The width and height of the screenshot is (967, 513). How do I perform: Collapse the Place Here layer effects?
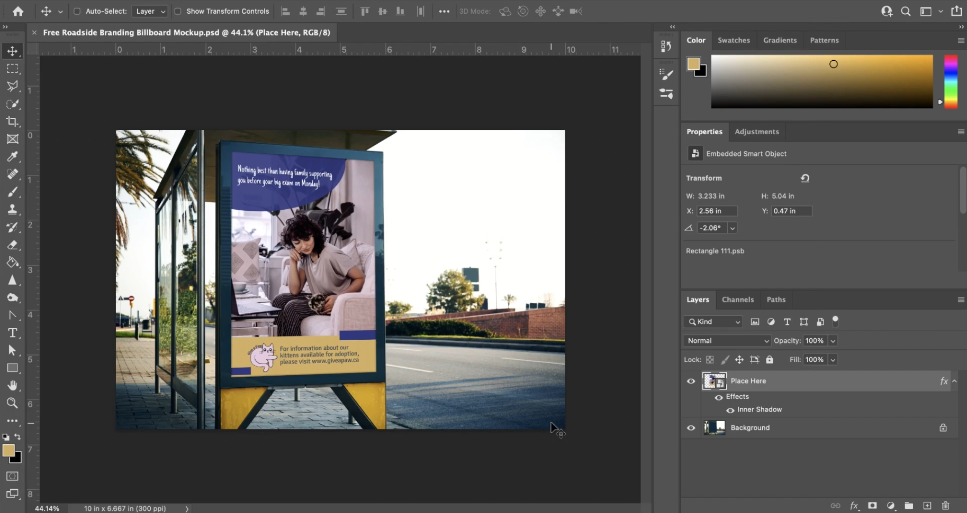pos(954,381)
